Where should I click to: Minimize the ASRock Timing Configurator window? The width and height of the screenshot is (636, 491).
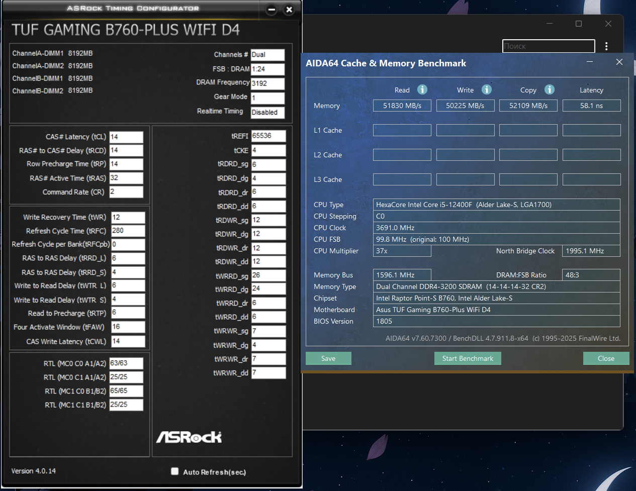(x=271, y=10)
